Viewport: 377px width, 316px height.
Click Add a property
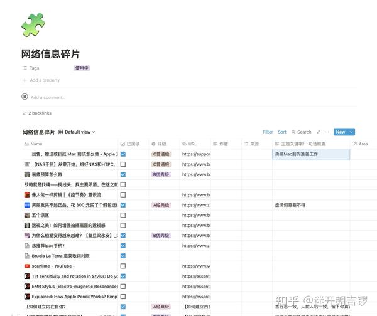pos(45,80)
